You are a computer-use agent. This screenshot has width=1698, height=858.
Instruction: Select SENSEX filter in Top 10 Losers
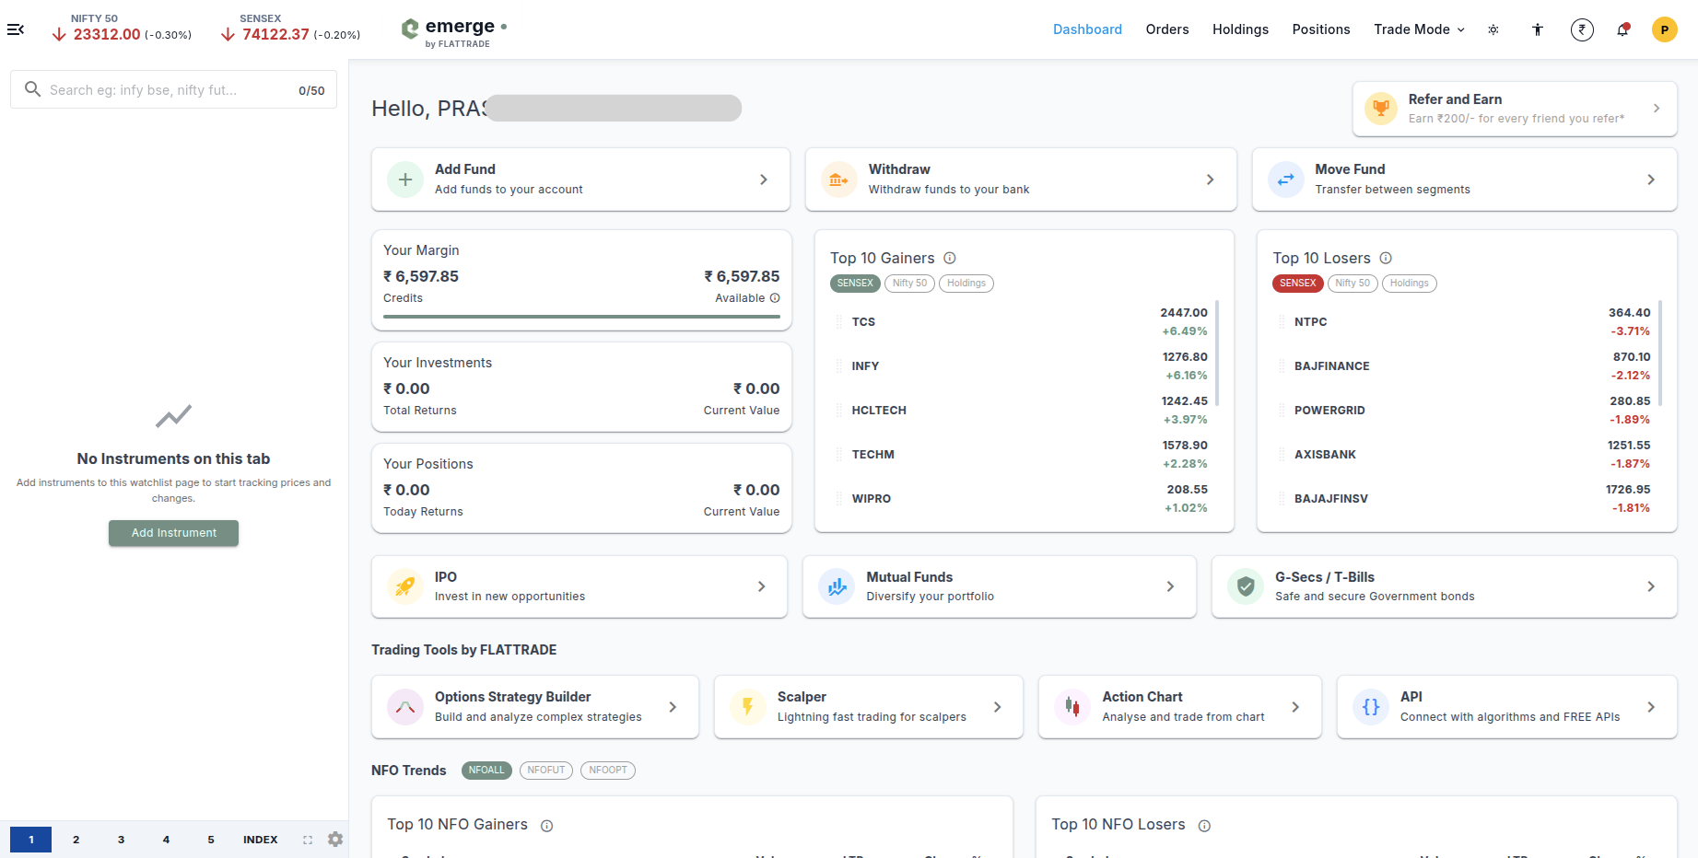pyautogui.click(x=1298, y=284)
